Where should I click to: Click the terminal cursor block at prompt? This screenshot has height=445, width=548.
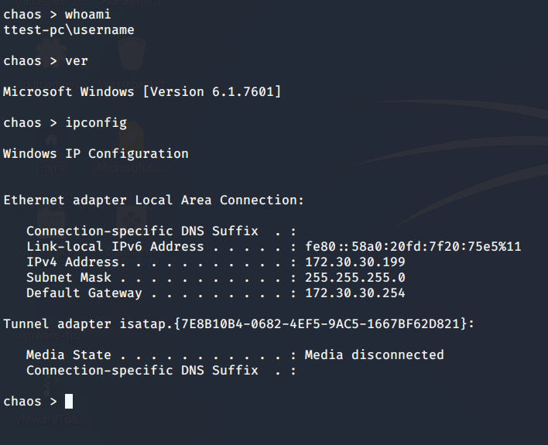coord(69,401)
